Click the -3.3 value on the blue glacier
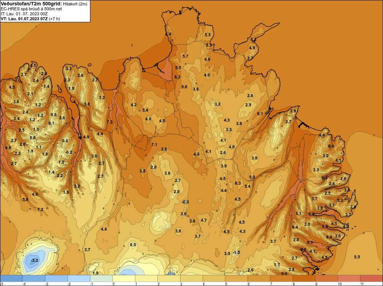The width and height of the screenshot is (383, 286). tap(34, 260)
